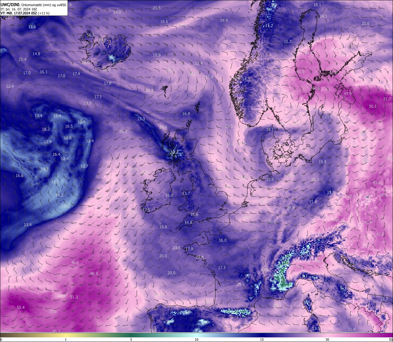Click the map value '25.2'
Image resolution: width=393 pixels, height=342 pixels.
click(123, 131)
